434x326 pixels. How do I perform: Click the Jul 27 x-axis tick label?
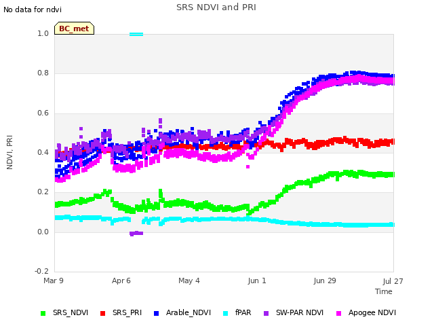click(x=393, y=281)
